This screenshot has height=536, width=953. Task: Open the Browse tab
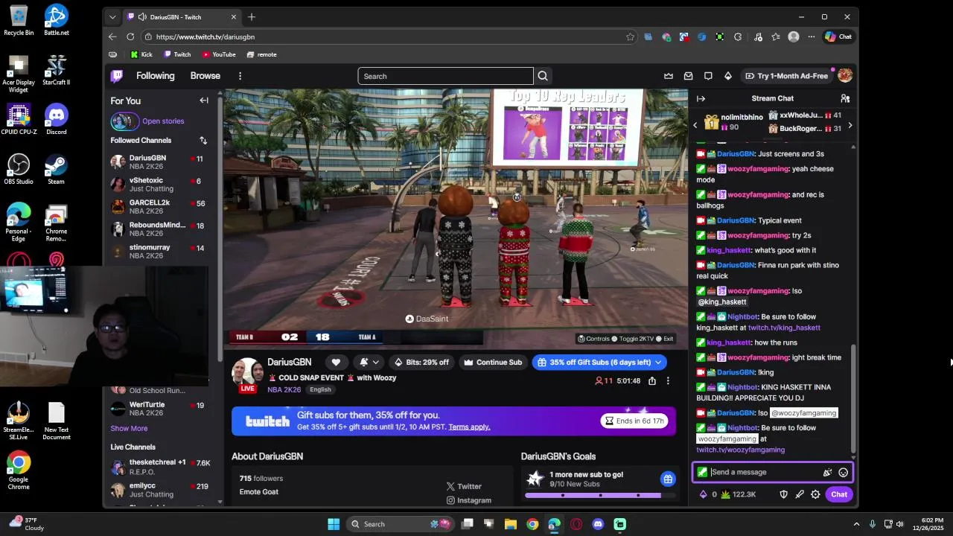click(205, 76)
